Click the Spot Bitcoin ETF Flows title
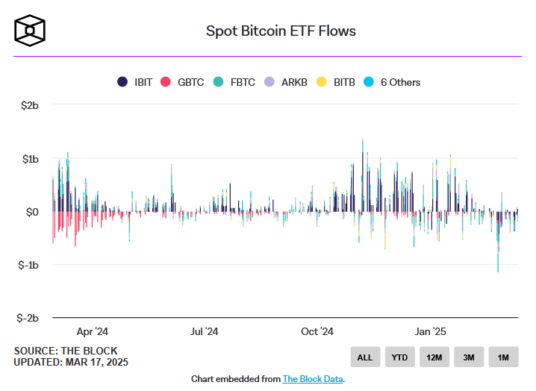Image resolution: width=536 pixels, height=391 pixels. (x=281, y=31)
